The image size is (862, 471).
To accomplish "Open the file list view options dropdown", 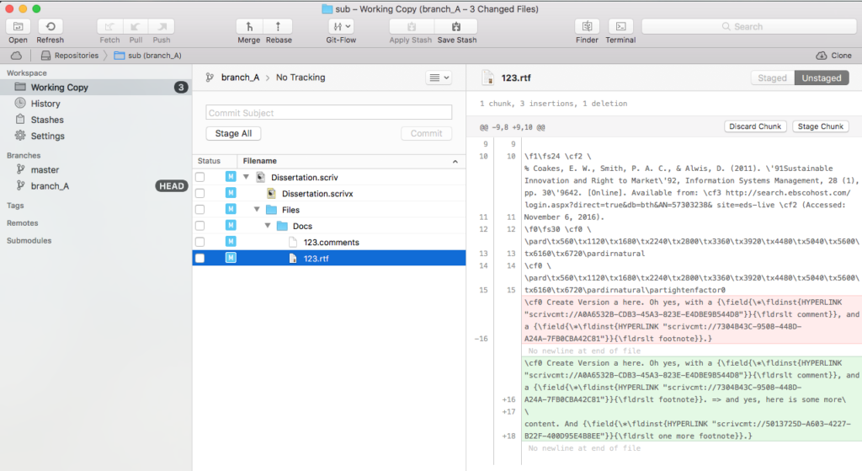I will point(439,78).
